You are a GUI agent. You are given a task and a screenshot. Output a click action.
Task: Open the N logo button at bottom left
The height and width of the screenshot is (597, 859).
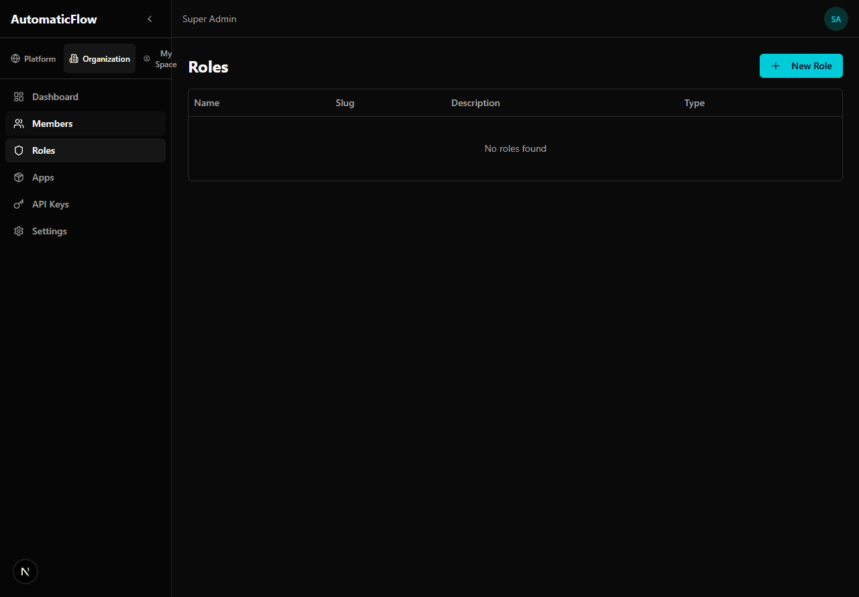[25, 571]
